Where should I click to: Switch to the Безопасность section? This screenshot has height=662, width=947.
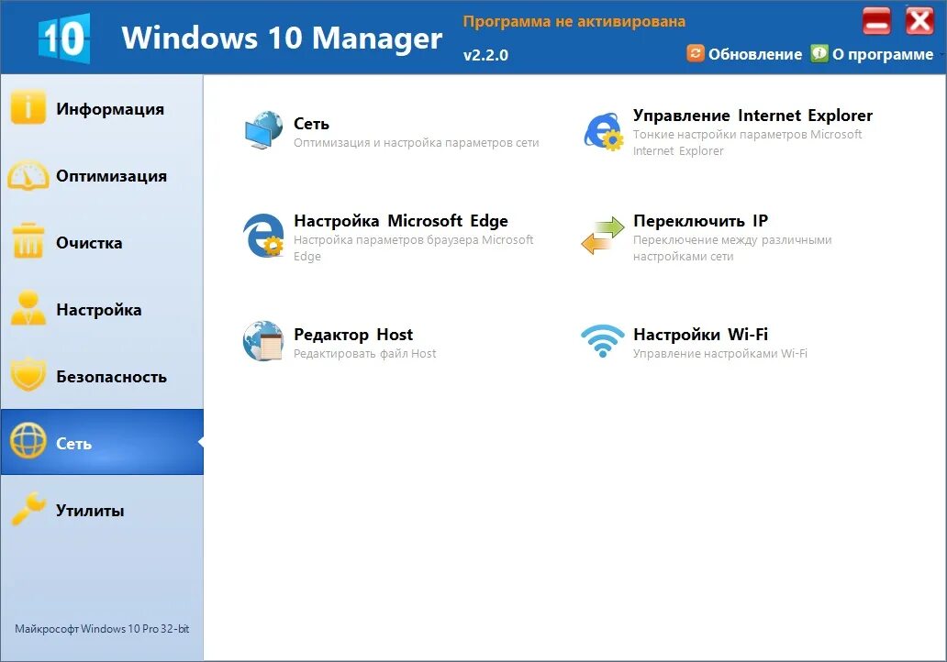pos(102,376)
